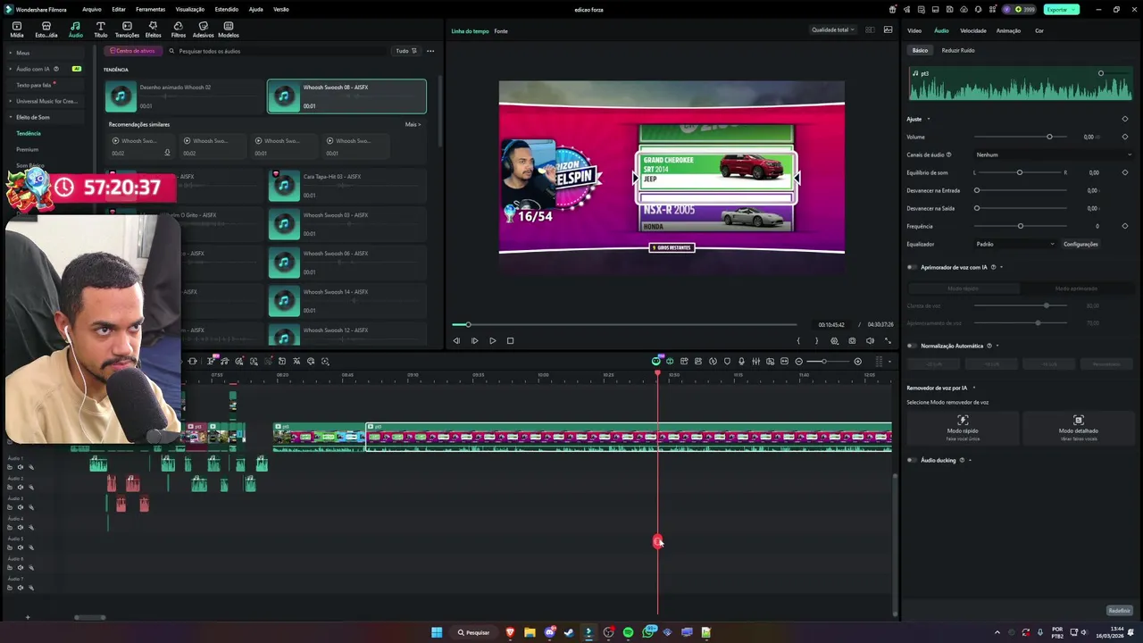Click Mais link in similar recommendations
The image size is (1143, 643).
coord(413,124)
